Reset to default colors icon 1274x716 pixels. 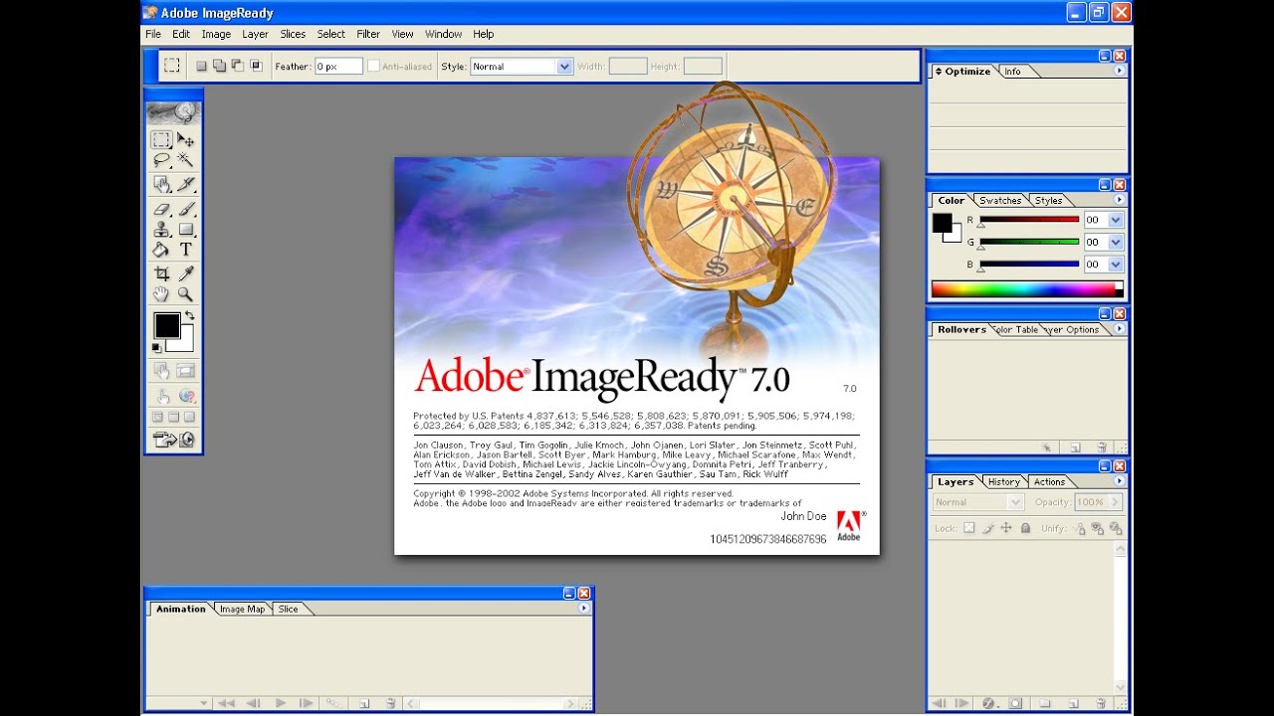point(156,347)
